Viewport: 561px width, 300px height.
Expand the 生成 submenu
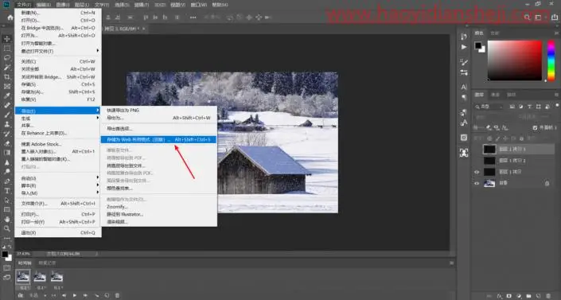57,118
